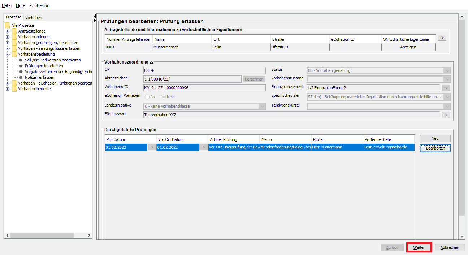
Task: Click the Berechnen button
Action: [x=254, y=79]
